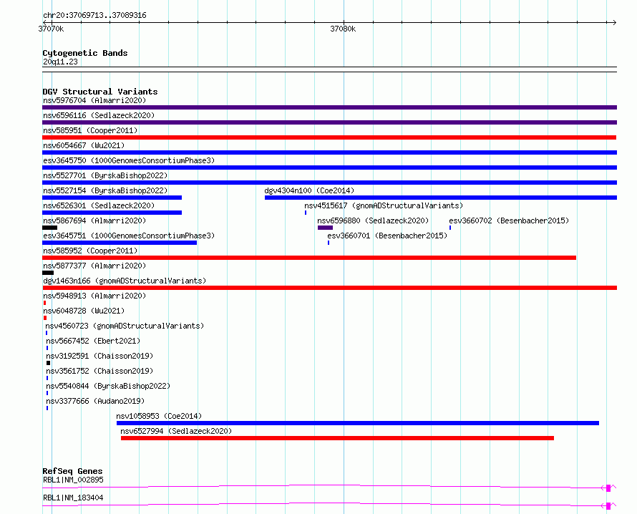The image size is (637, 514).
Task: Click dgv1463n166 (gnomADStructuralVariants) label
Action: pos(125,281)
